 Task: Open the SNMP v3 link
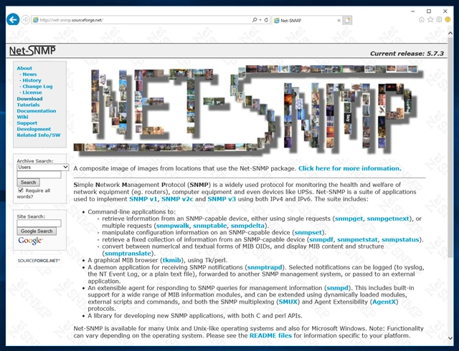click(x=222, y=199)
